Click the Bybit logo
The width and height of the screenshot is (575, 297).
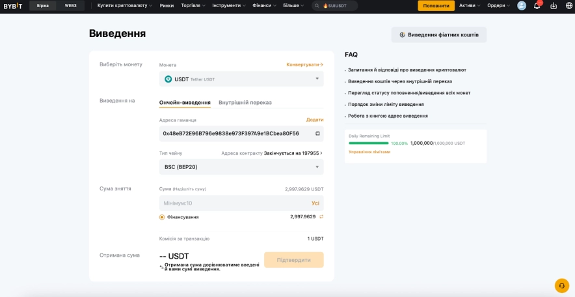point(12,6)
